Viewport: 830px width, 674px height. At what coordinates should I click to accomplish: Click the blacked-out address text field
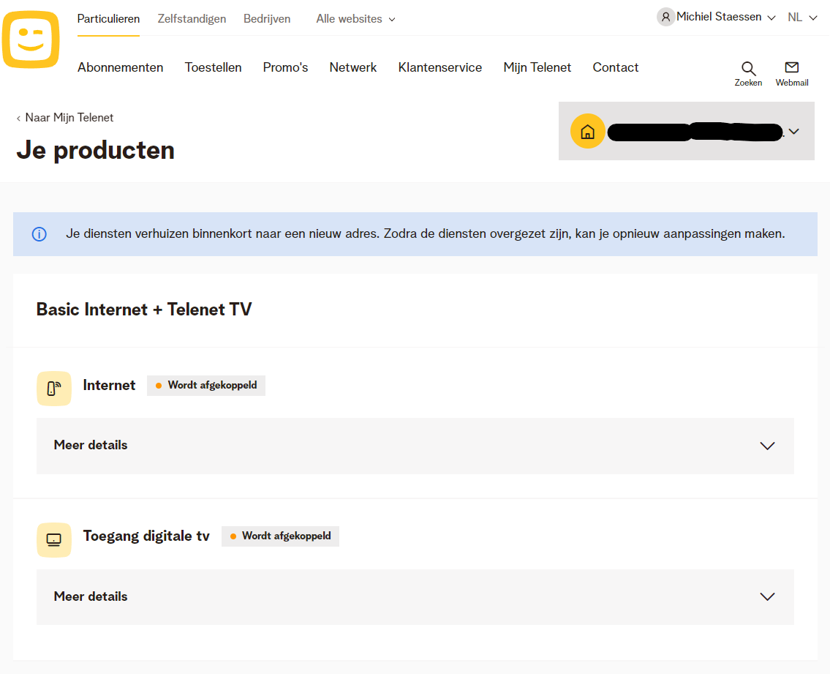point(695,132)
